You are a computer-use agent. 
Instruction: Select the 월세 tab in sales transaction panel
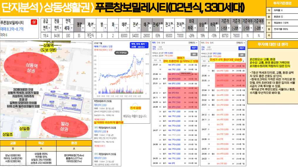coord(163,42)
